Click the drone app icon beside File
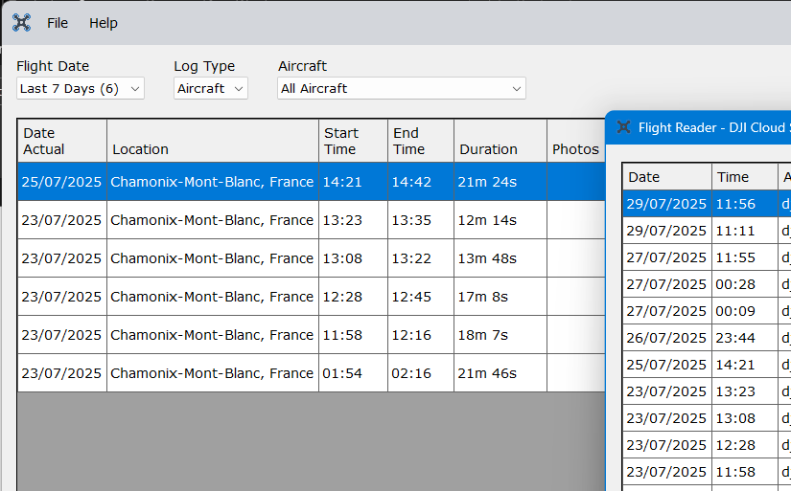Viewport: 791px width, 491px height. 21,23
